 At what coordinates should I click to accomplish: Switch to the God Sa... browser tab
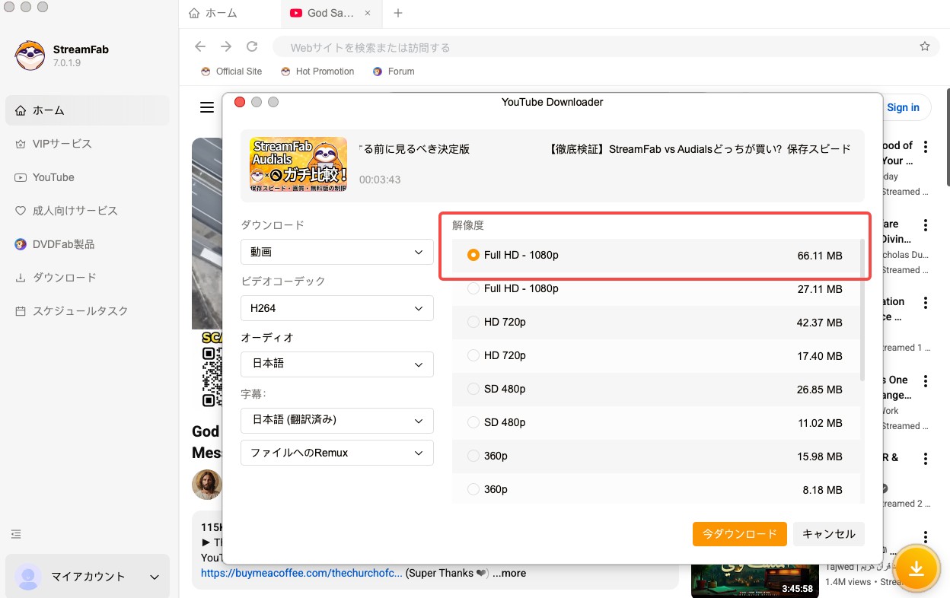coord(330,13)
